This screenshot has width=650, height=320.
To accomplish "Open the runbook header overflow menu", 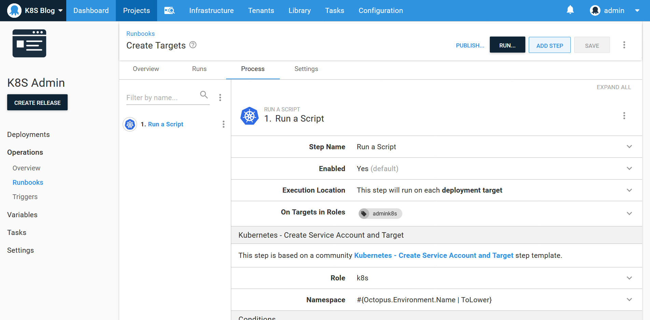I will [x=624, y=45].
